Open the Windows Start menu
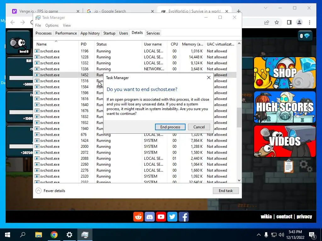Image resolution: width=322 pixels, height=241 pixels. tap(8, 235)
